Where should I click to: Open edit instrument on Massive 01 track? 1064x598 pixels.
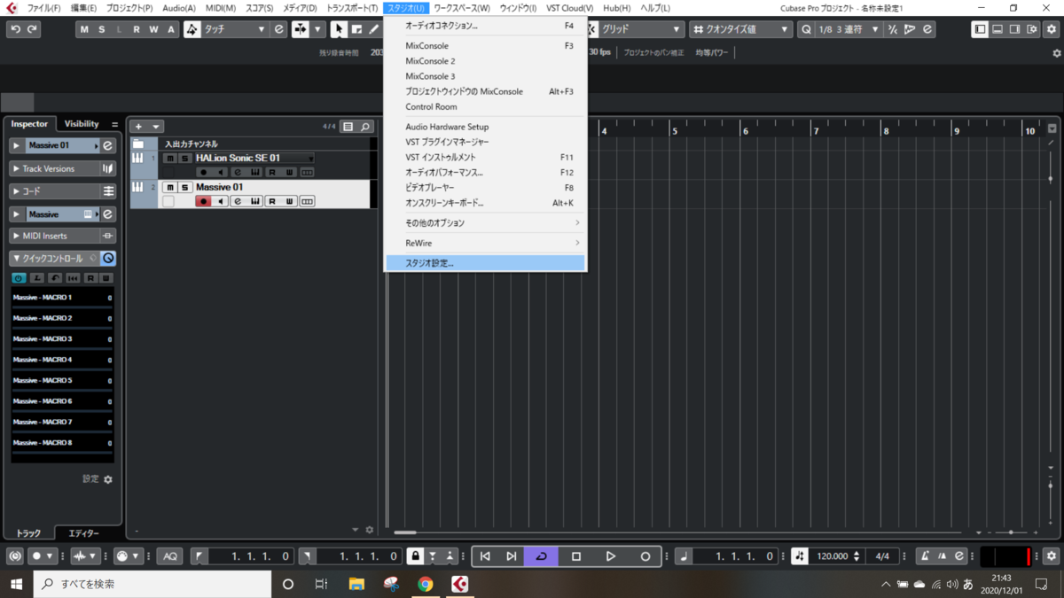(x=238, y=201)
